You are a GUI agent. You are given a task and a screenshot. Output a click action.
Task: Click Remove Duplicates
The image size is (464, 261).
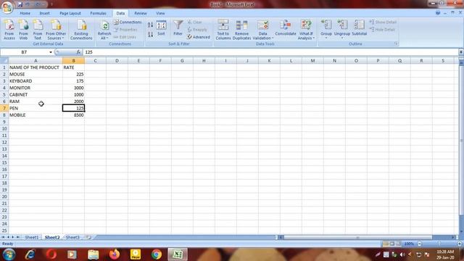pyautogui.click(x=241, y=29)
